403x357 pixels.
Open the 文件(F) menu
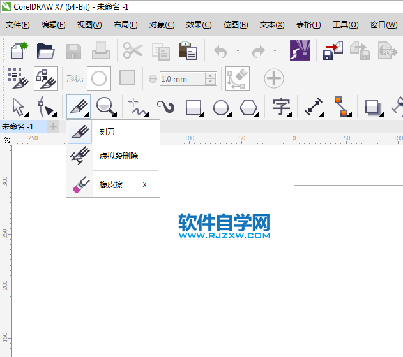point(18,25)
